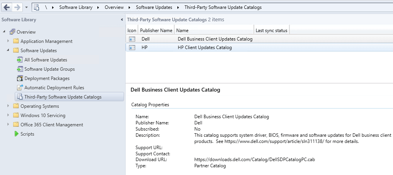Open All Software Updates node
393x175 pixels.
(x=46, y=59)
